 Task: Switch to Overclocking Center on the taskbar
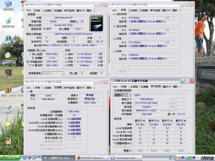[125, 158]
